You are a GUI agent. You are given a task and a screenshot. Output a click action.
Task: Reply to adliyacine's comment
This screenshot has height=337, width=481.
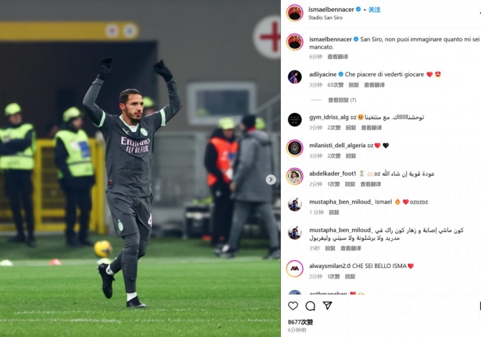(x=353, y=85)
